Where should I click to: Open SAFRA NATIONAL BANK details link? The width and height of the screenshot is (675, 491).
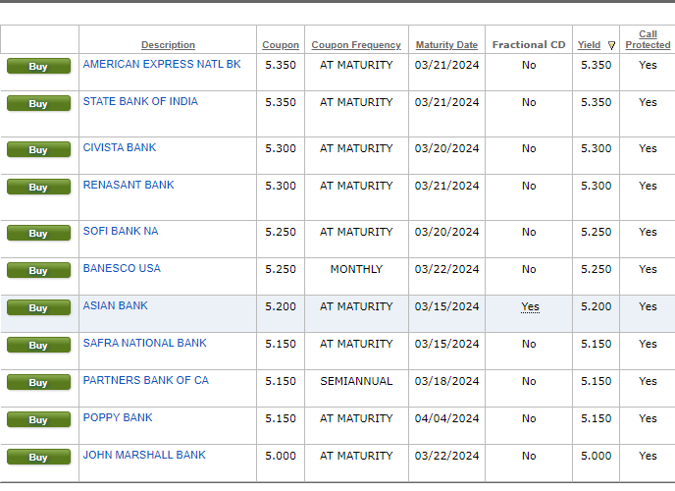point(144,344)
